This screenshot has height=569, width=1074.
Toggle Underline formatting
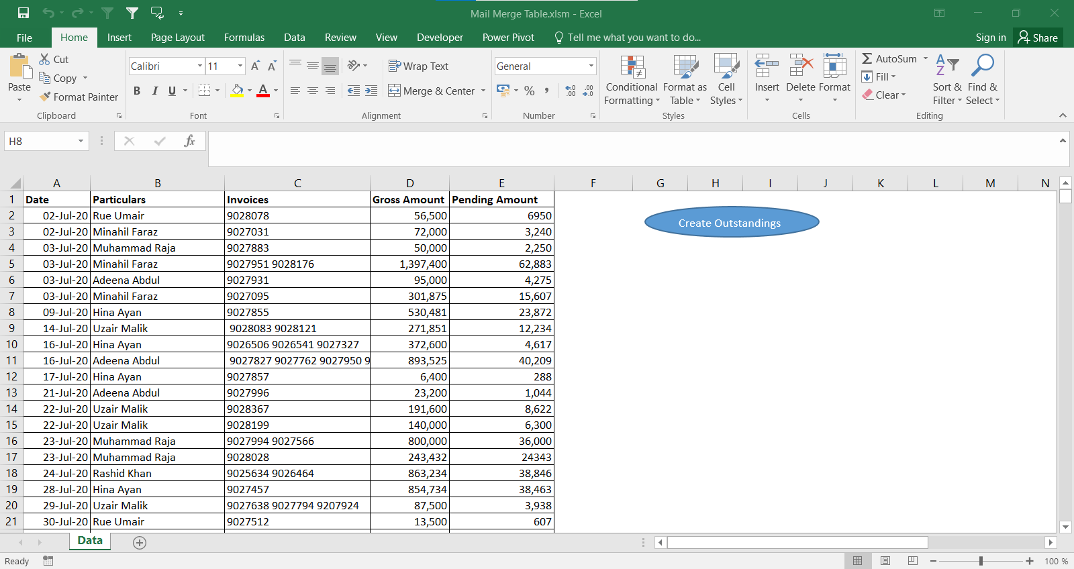pos(173,91)
